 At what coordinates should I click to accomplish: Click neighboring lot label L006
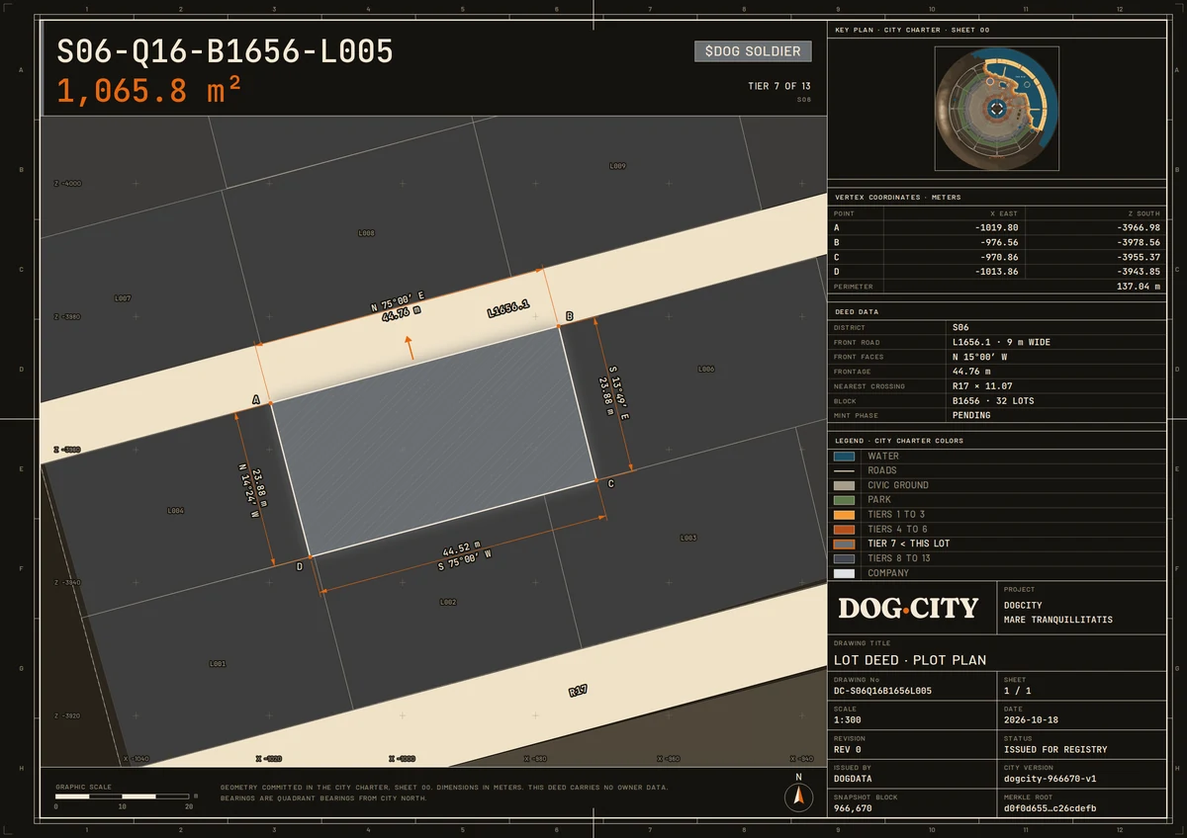[x=705, y=369]
